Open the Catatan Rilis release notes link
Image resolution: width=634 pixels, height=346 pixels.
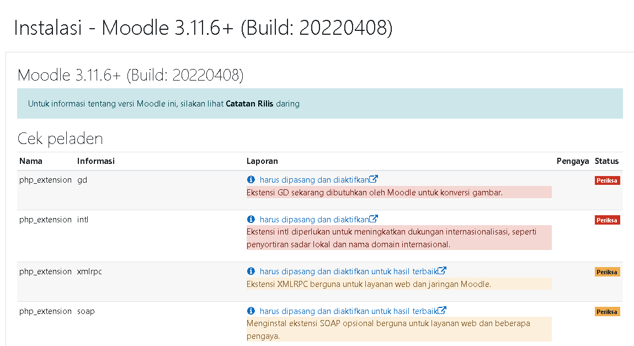click(249, 104)
